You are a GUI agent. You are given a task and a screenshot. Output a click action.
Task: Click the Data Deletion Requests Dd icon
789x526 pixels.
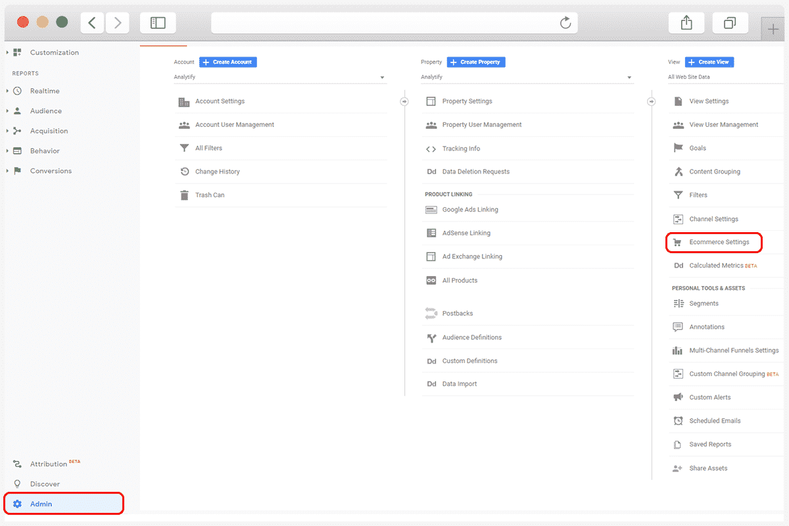(x=431, y=172)
